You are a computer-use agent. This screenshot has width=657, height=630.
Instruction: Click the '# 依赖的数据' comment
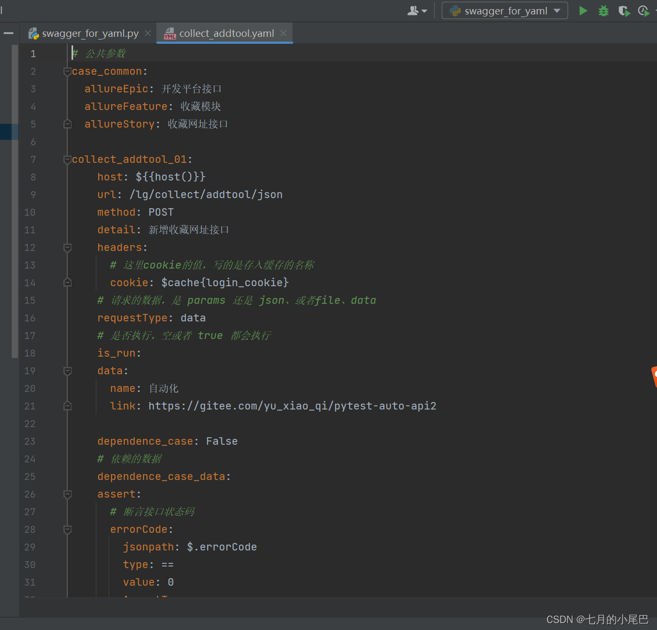click(130, 459)
